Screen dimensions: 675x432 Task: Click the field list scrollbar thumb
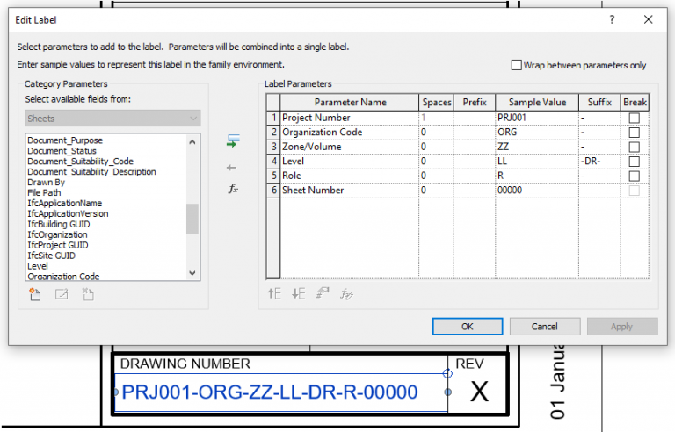pyautogui.click(x=192, y=219)
